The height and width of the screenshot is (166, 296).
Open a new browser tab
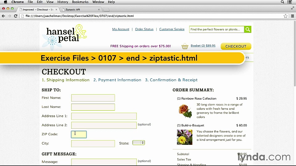click(106, 10)
